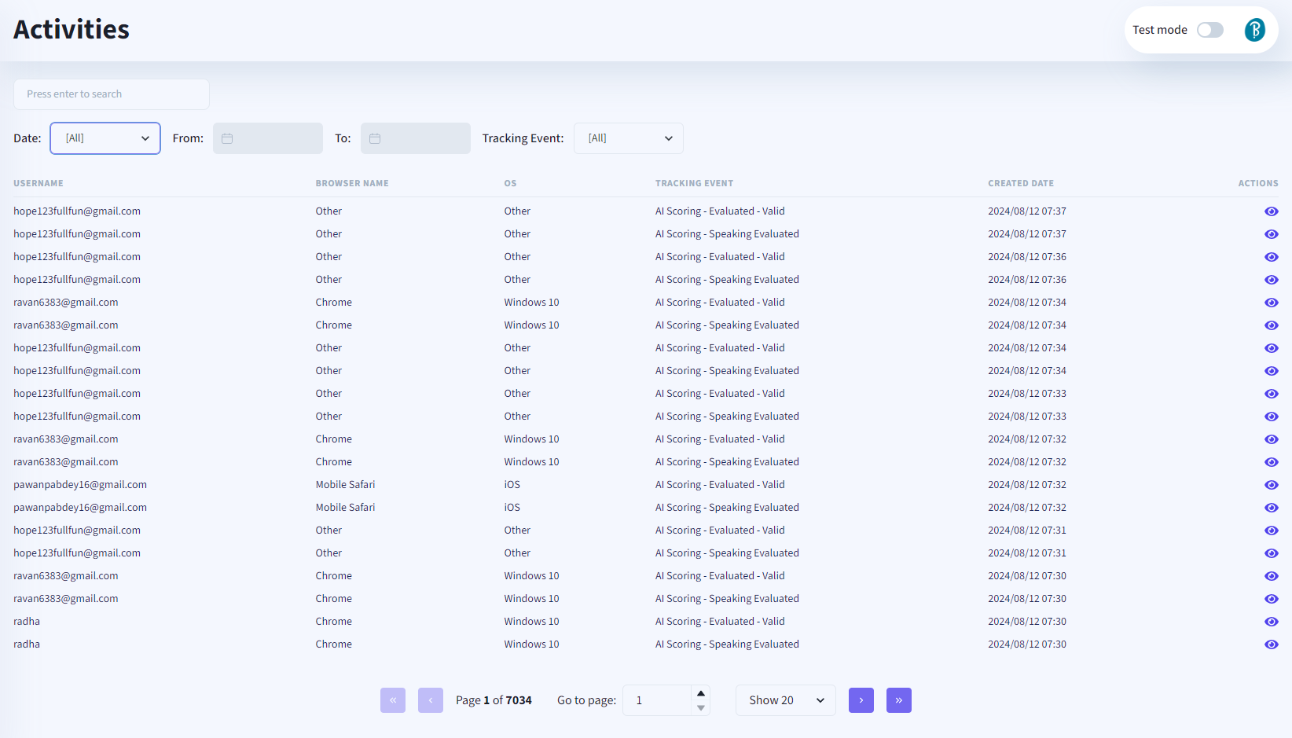Viewport: 1292px width, 738px height.
Task: Click the Tracking Event column header
Action: click(x=694, y=183)
